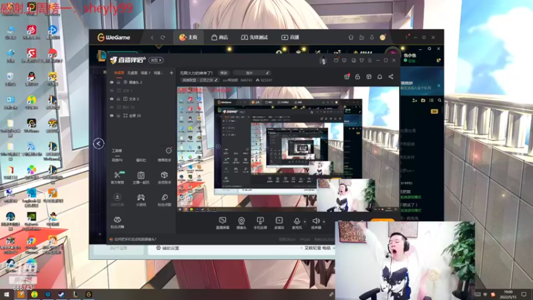Open the WeGame 直播 tab
Viewport: 533px width, 300px height.
(x=290, y=37)
